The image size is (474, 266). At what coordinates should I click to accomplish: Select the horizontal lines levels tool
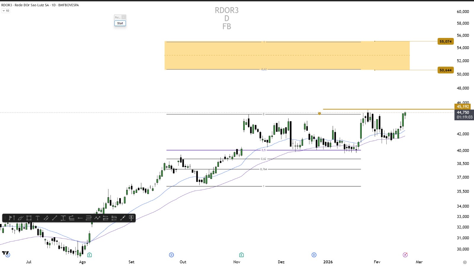pyautogui.click(x=89, y=218)
